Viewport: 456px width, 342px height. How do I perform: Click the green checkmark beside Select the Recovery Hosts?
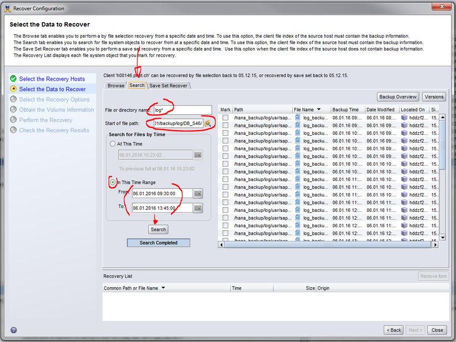point(14,79)
